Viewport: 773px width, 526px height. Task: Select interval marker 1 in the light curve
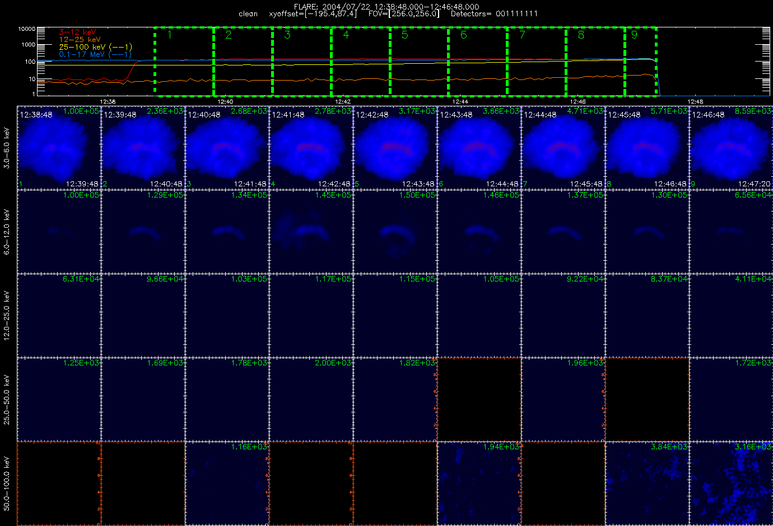[x=169, y=35]
